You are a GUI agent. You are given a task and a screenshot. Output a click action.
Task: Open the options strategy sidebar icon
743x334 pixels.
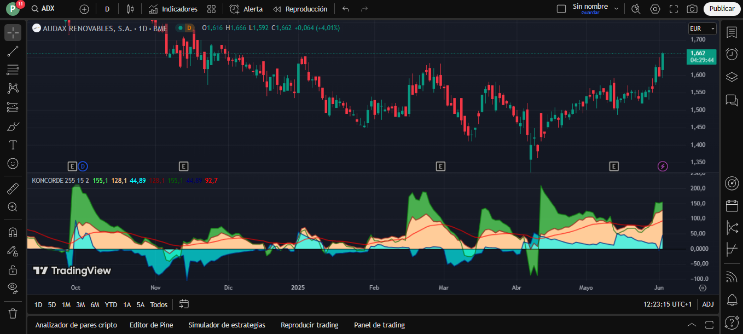click(x=732, y=249)
